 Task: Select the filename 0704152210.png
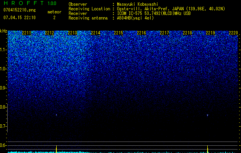tap(20, 10)
